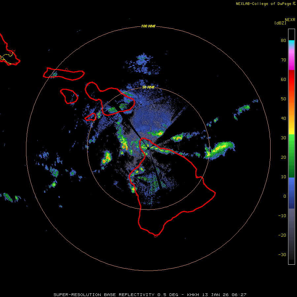This screenshot has width=297, height=297.
Task: Click the 70 value on dBZ scale
Action: pyautogui.click(x=283, y=60)
